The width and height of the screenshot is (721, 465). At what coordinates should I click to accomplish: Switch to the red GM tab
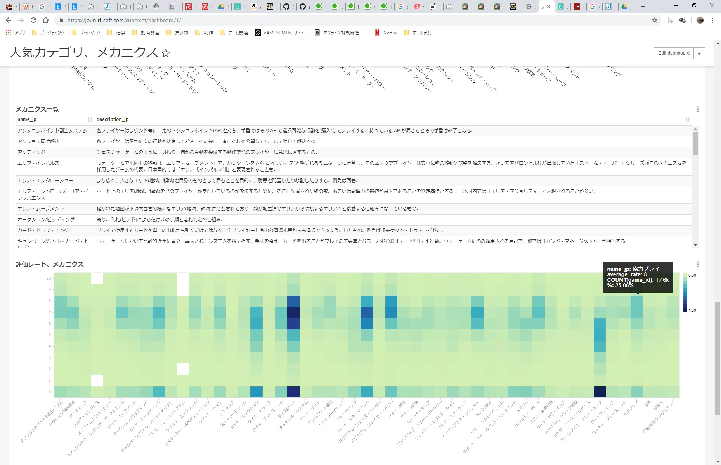pos(577,7)
